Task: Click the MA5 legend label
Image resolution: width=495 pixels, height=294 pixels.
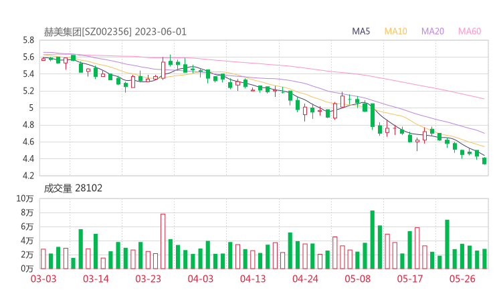Action: [x=361, y=31]
